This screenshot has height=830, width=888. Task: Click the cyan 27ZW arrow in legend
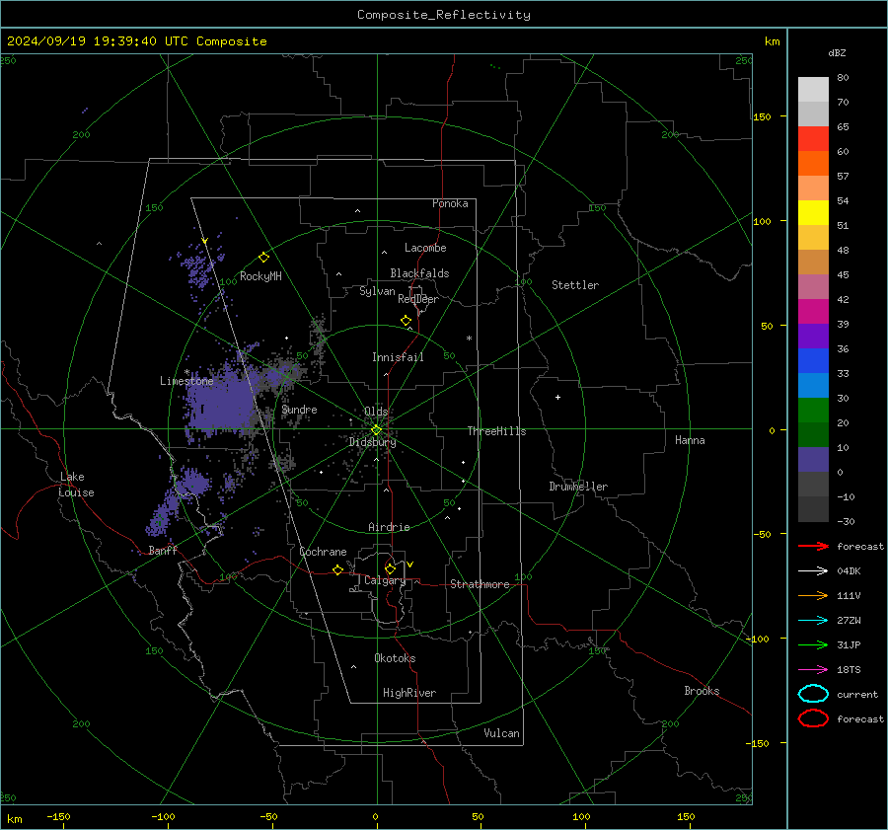click(x=813, y=621)
